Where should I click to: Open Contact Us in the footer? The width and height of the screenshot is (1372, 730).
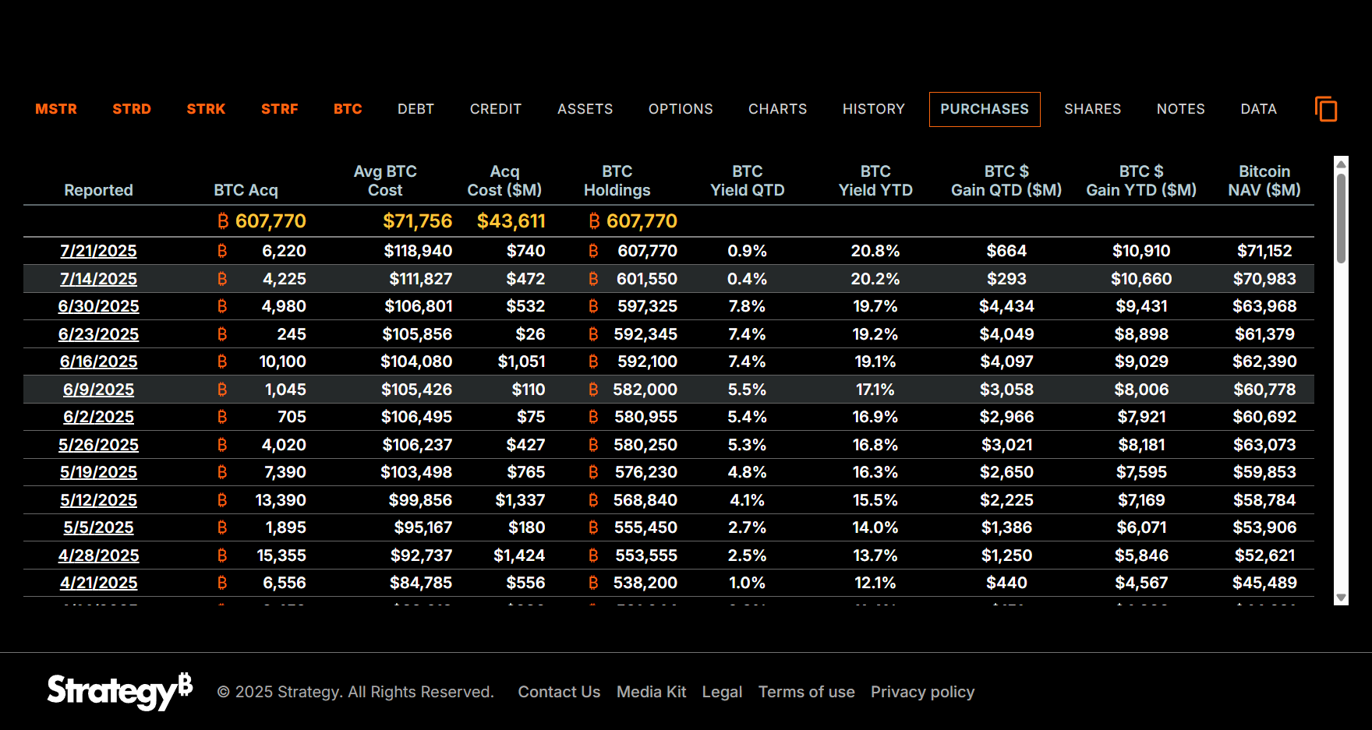(x=559, y=692)
